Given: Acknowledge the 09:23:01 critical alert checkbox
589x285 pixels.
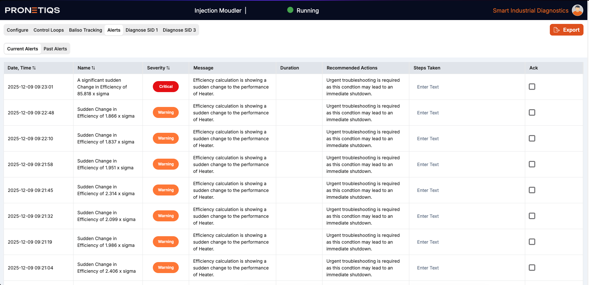Looking at the screenshot, I should pos(532,87).
